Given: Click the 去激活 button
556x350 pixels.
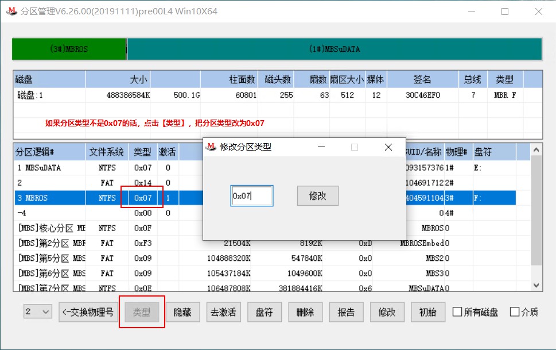Looking at the screenshot, I should point(223,312).
